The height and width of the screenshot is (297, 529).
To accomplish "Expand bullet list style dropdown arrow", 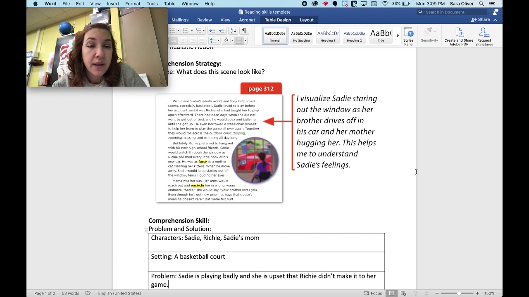I will pyautogui.click(x=179, y=31).
